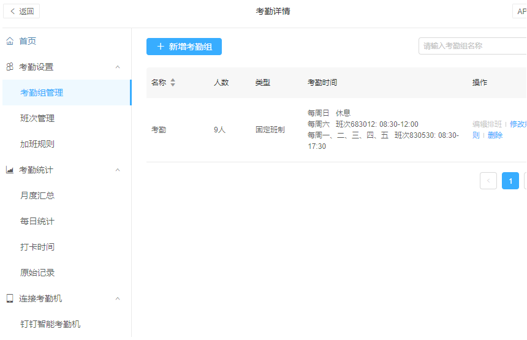The width and height of the screenshot is (527, 340).
Task: Click the 考勤统计 chart icon
Action: click(10, 170)
